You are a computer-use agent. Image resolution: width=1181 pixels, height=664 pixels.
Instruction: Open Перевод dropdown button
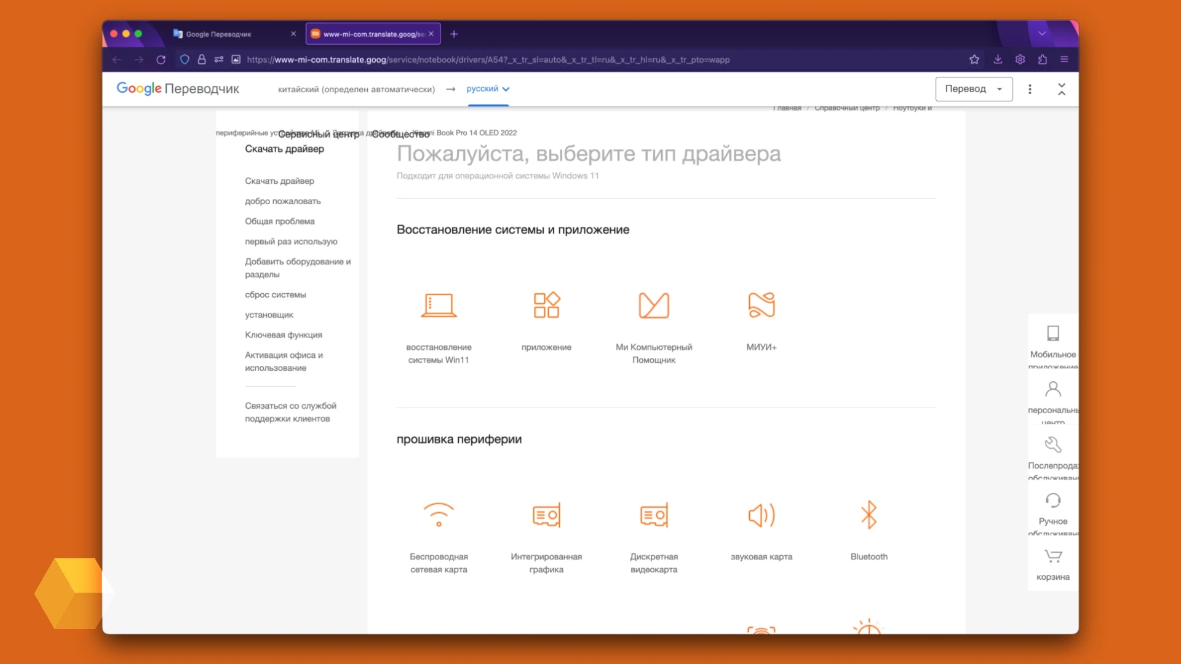click(974, 89)
